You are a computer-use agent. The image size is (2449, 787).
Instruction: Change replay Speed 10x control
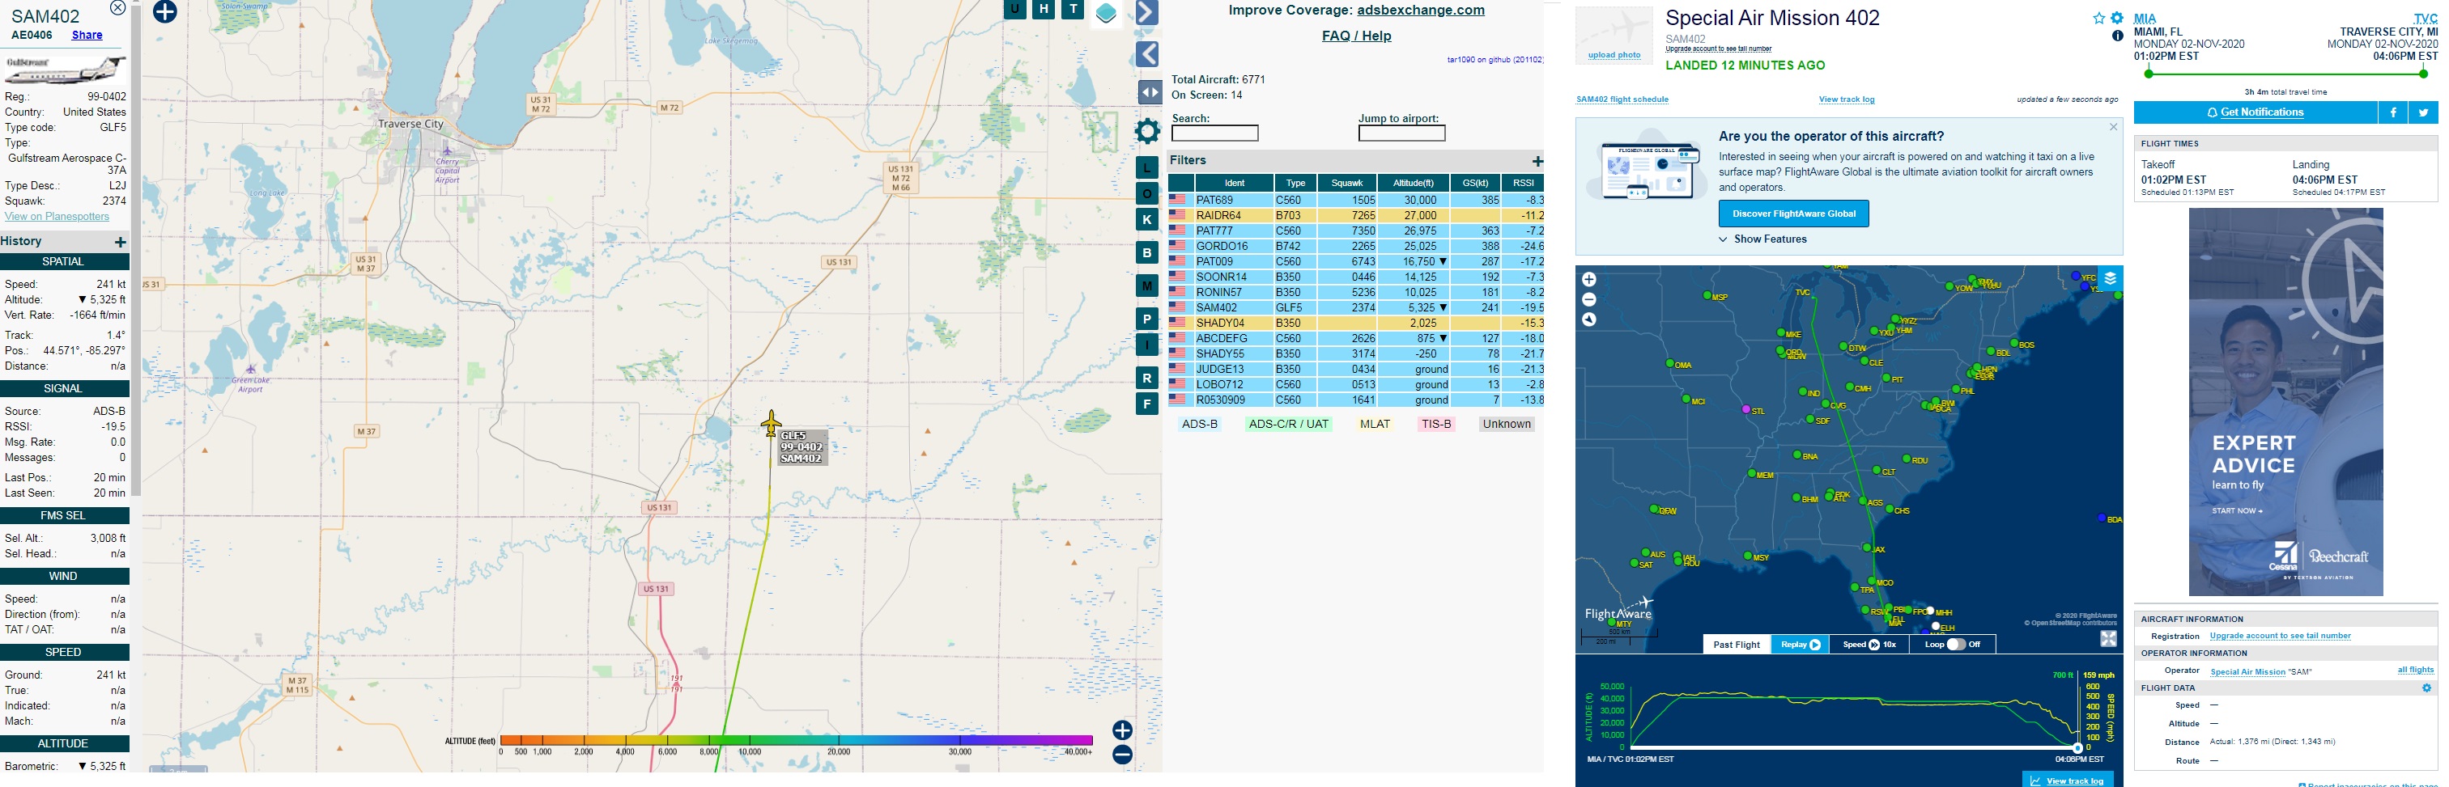[1869, 645]
